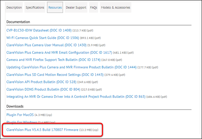Go to the FAQs tab
Image resolution: width=202 pixels, height=139 pixels.
pos(94,7)
